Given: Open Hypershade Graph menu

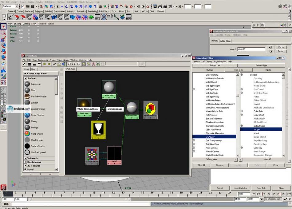Looking at the screenshot, I should click(x=66, y=60).
